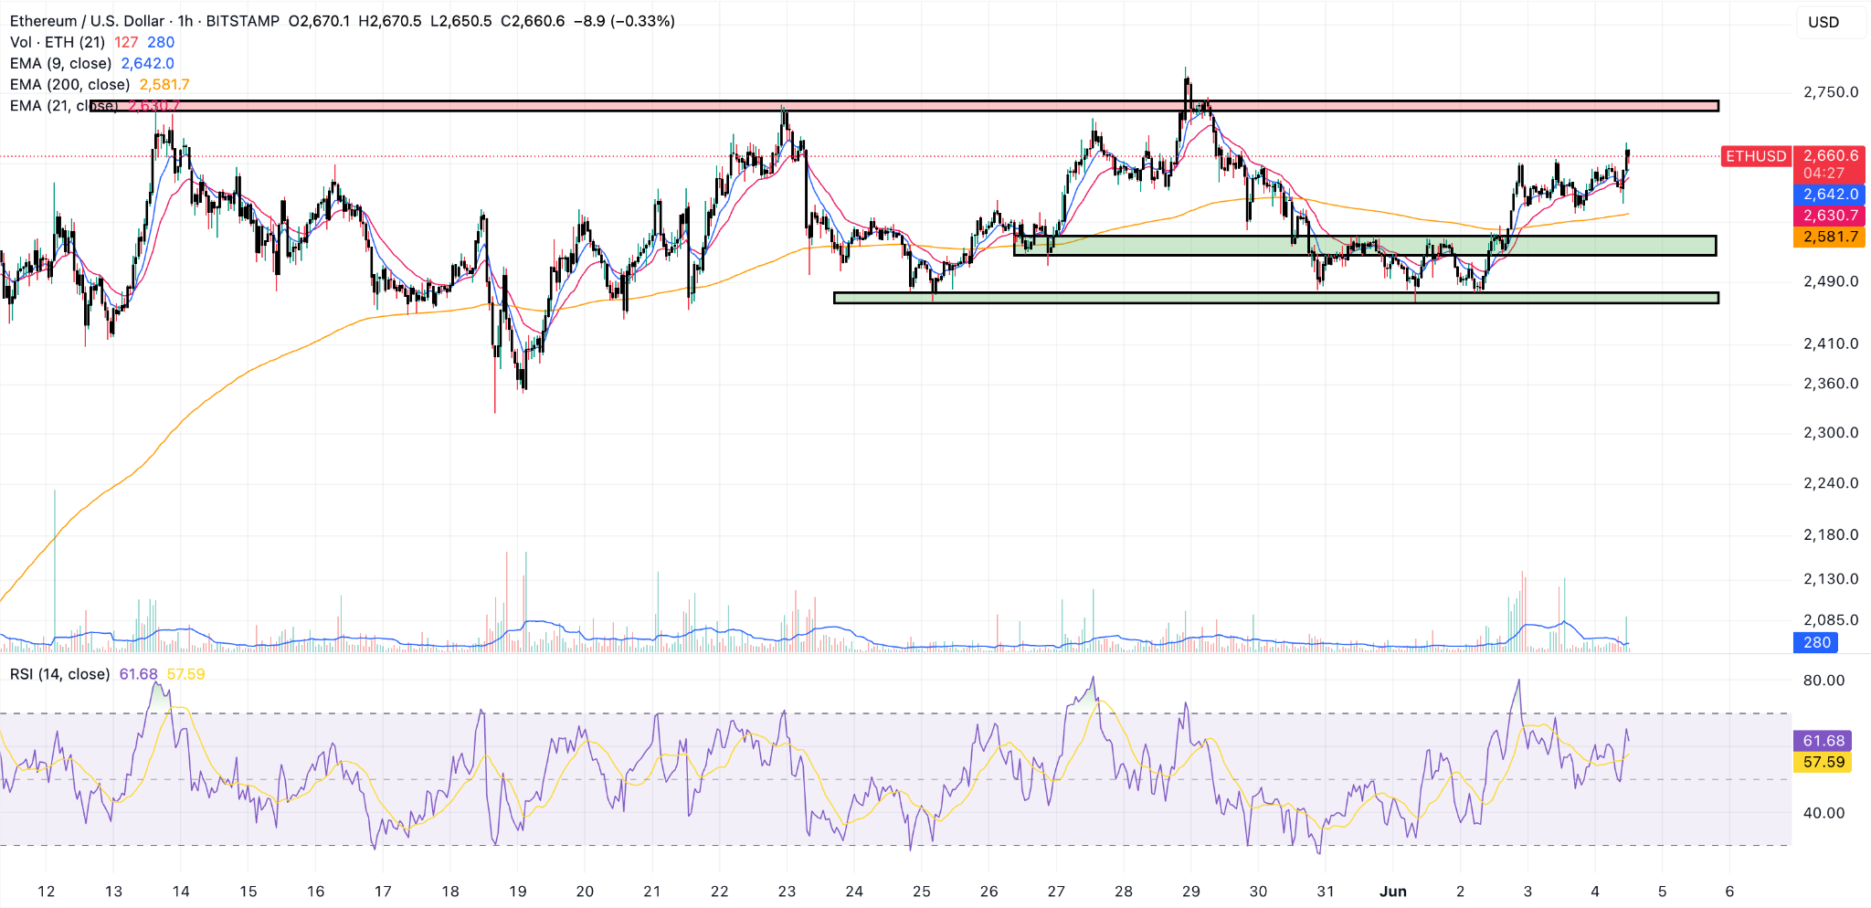The height and width of the screenshot is (908, 1871).
Task: Select the red resistance zone rectangle
Action: click(904, 106)
